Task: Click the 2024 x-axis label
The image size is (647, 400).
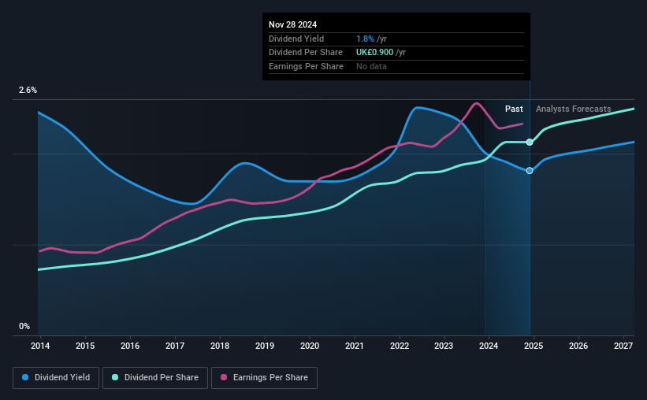Action: pyautogui.click(x=489, y=346)
